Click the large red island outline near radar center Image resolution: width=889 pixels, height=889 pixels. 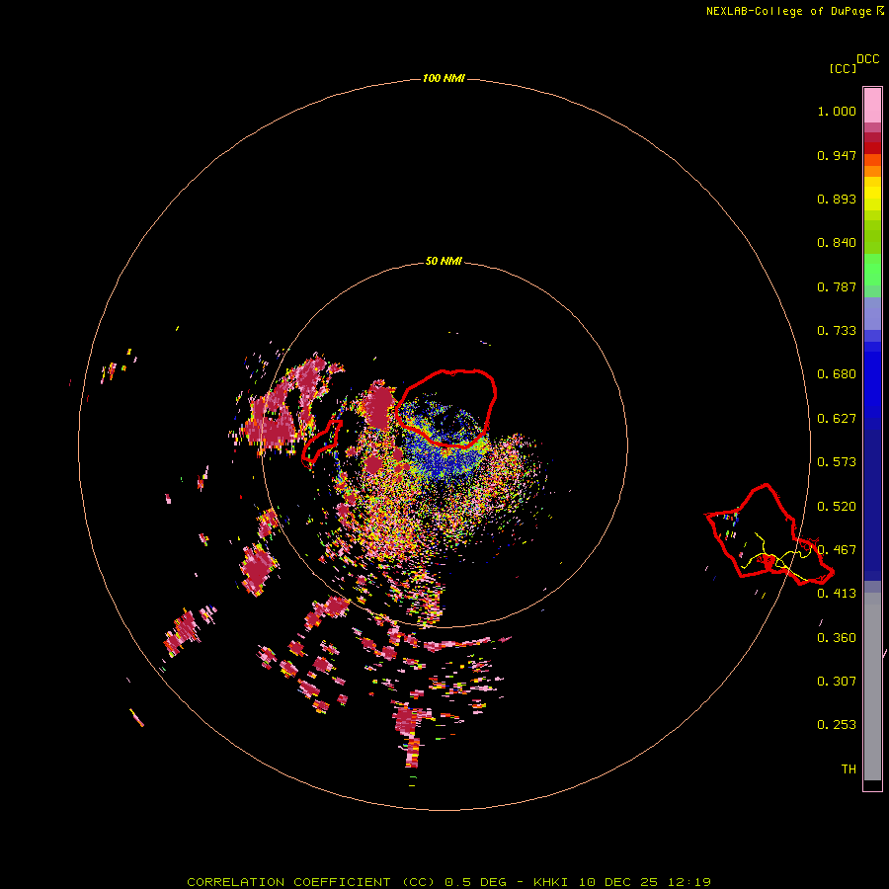[x=446, y=408]
